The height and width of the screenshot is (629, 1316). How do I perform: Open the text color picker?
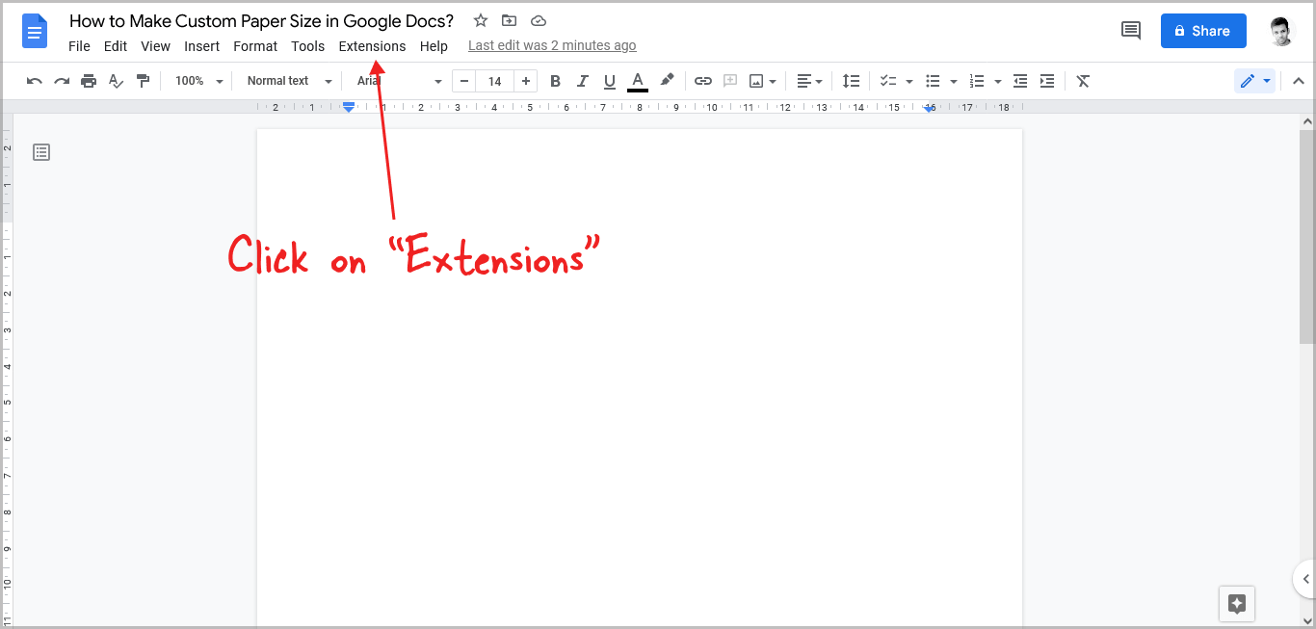click(637, 81)
